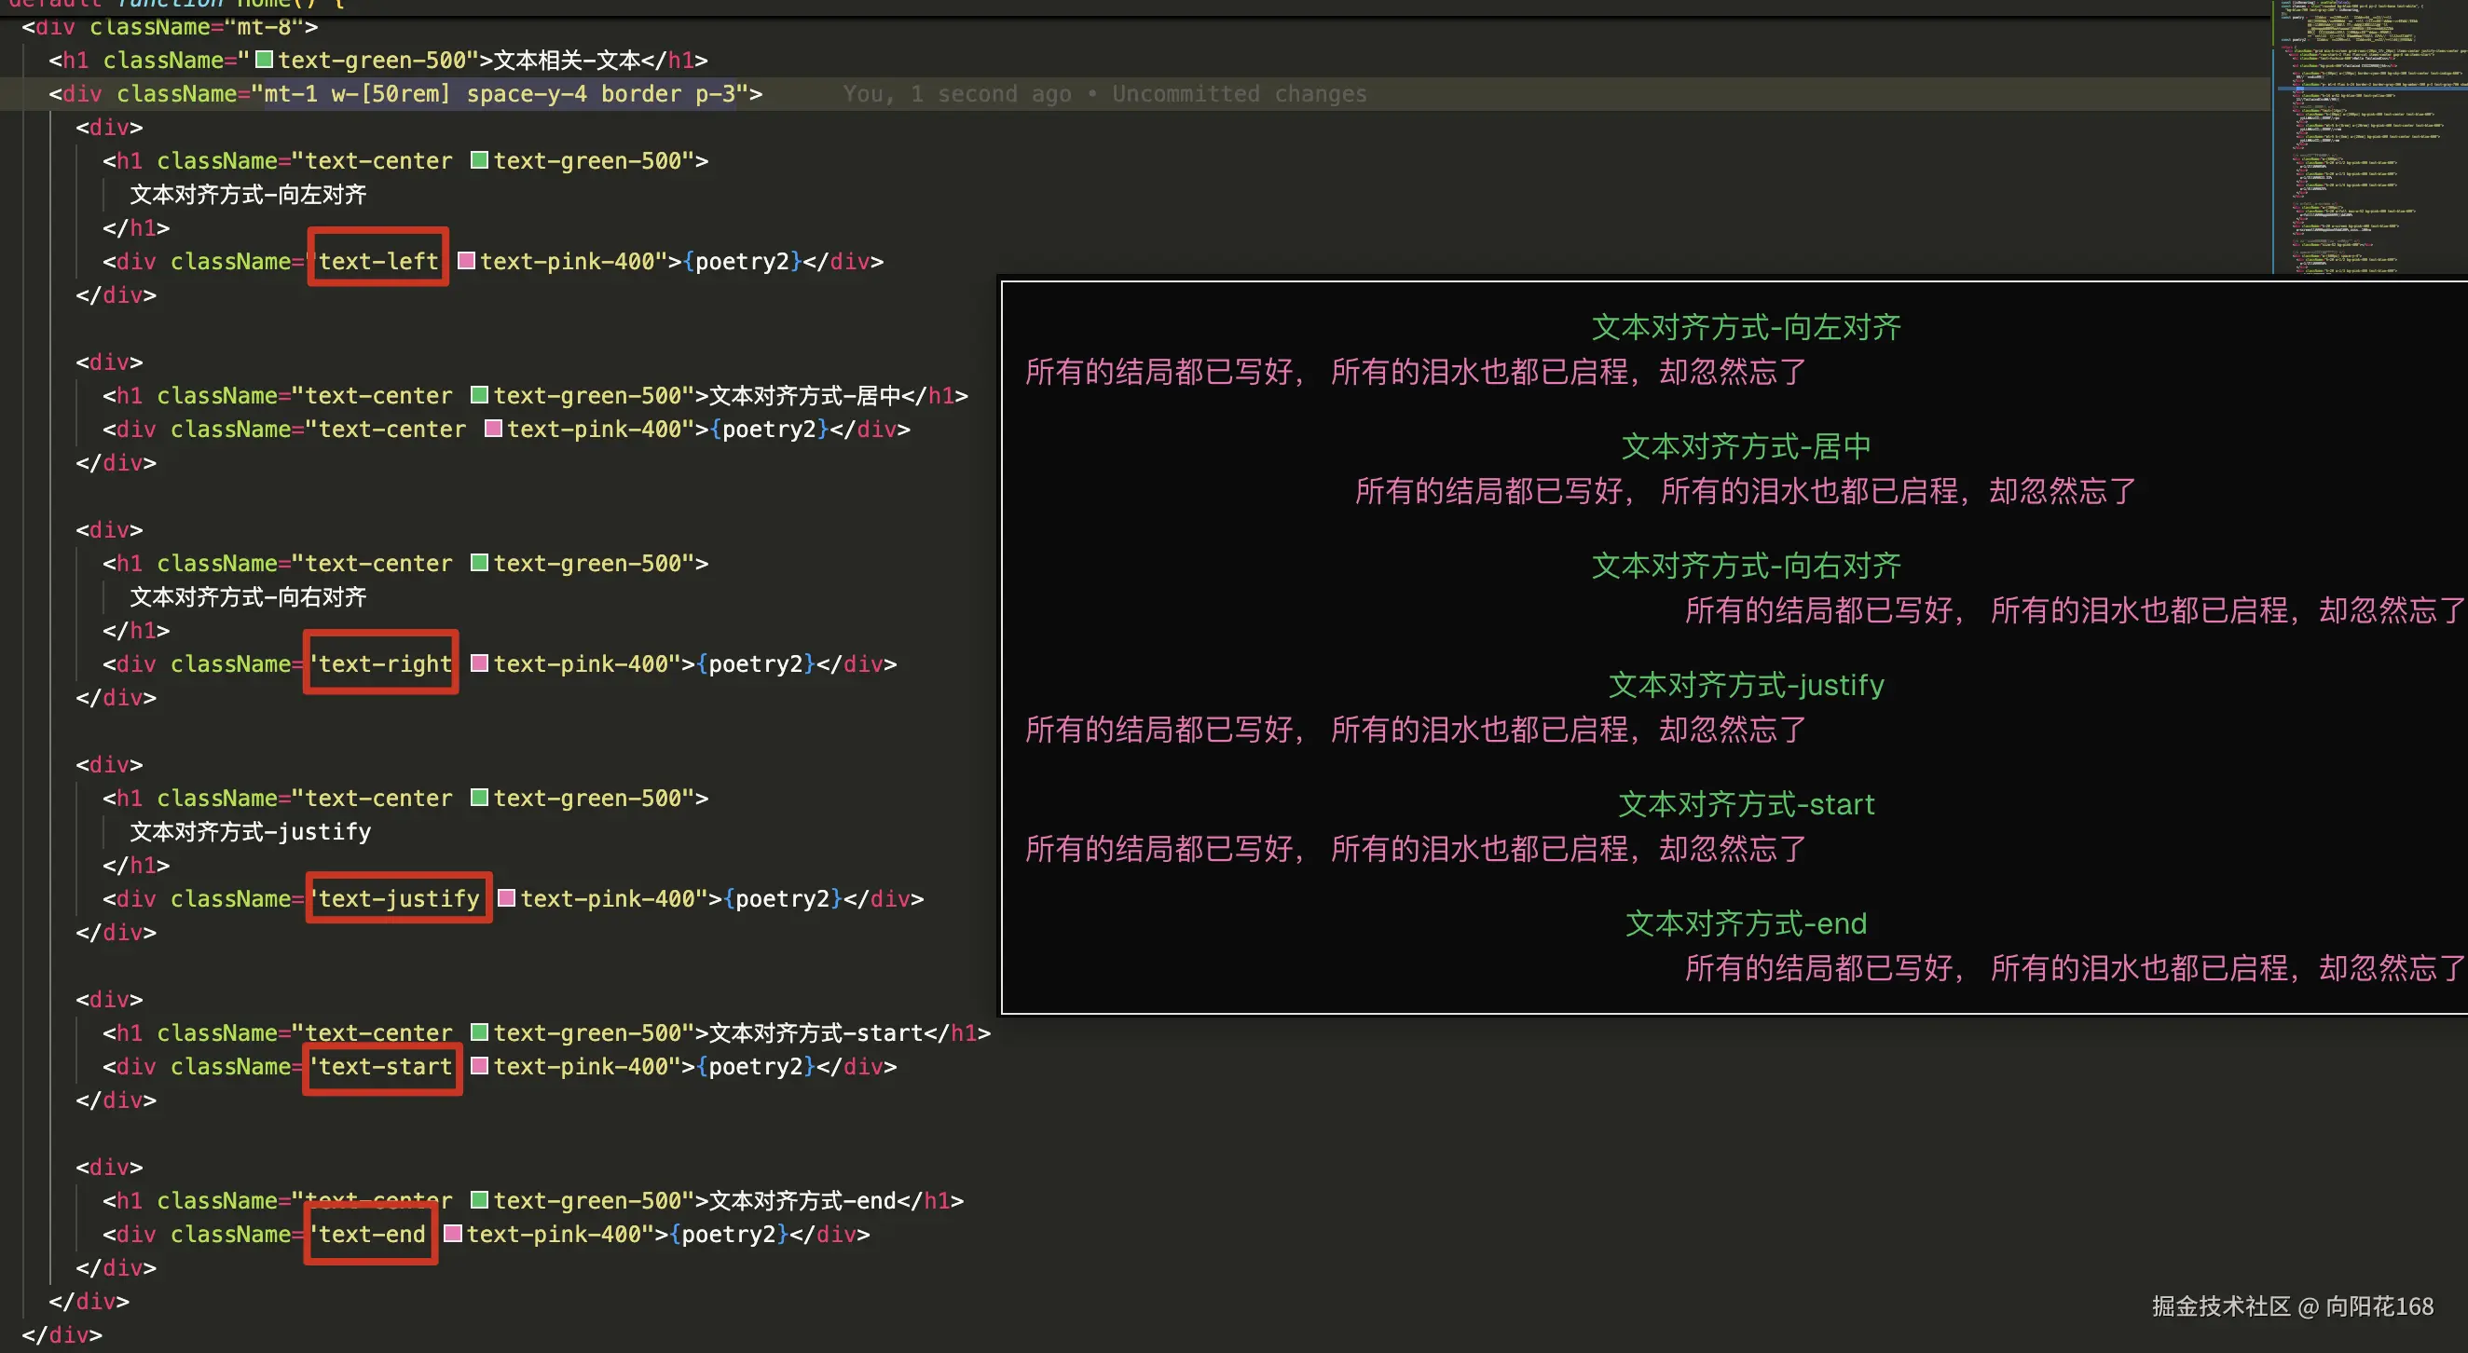Open the pink color swatch beside text-justify

coord(507,897)
